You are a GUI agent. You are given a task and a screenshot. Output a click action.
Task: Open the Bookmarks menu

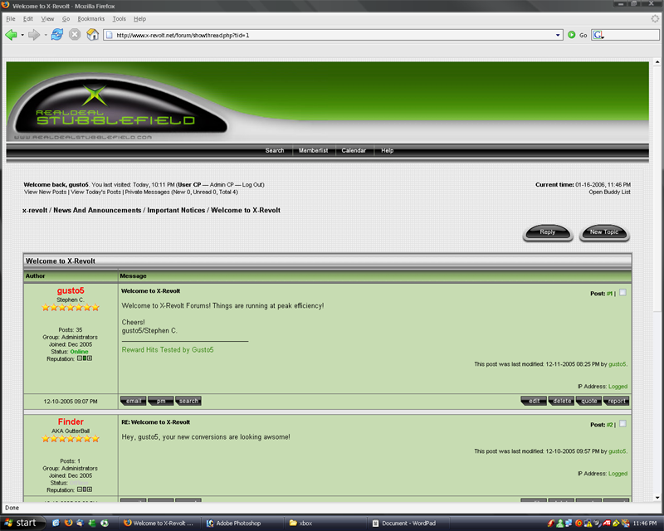point(91,18)
